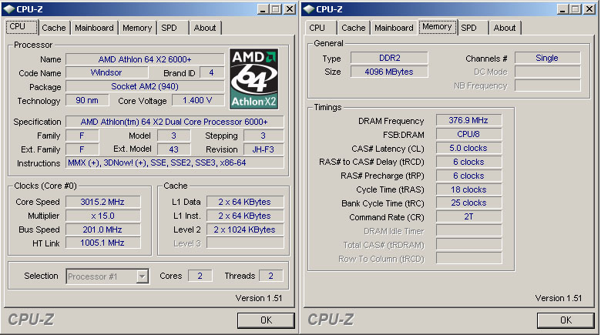Minimize the right CPU-Z window
The width and height of the screenshot is (601, 335).
[562, 9]
